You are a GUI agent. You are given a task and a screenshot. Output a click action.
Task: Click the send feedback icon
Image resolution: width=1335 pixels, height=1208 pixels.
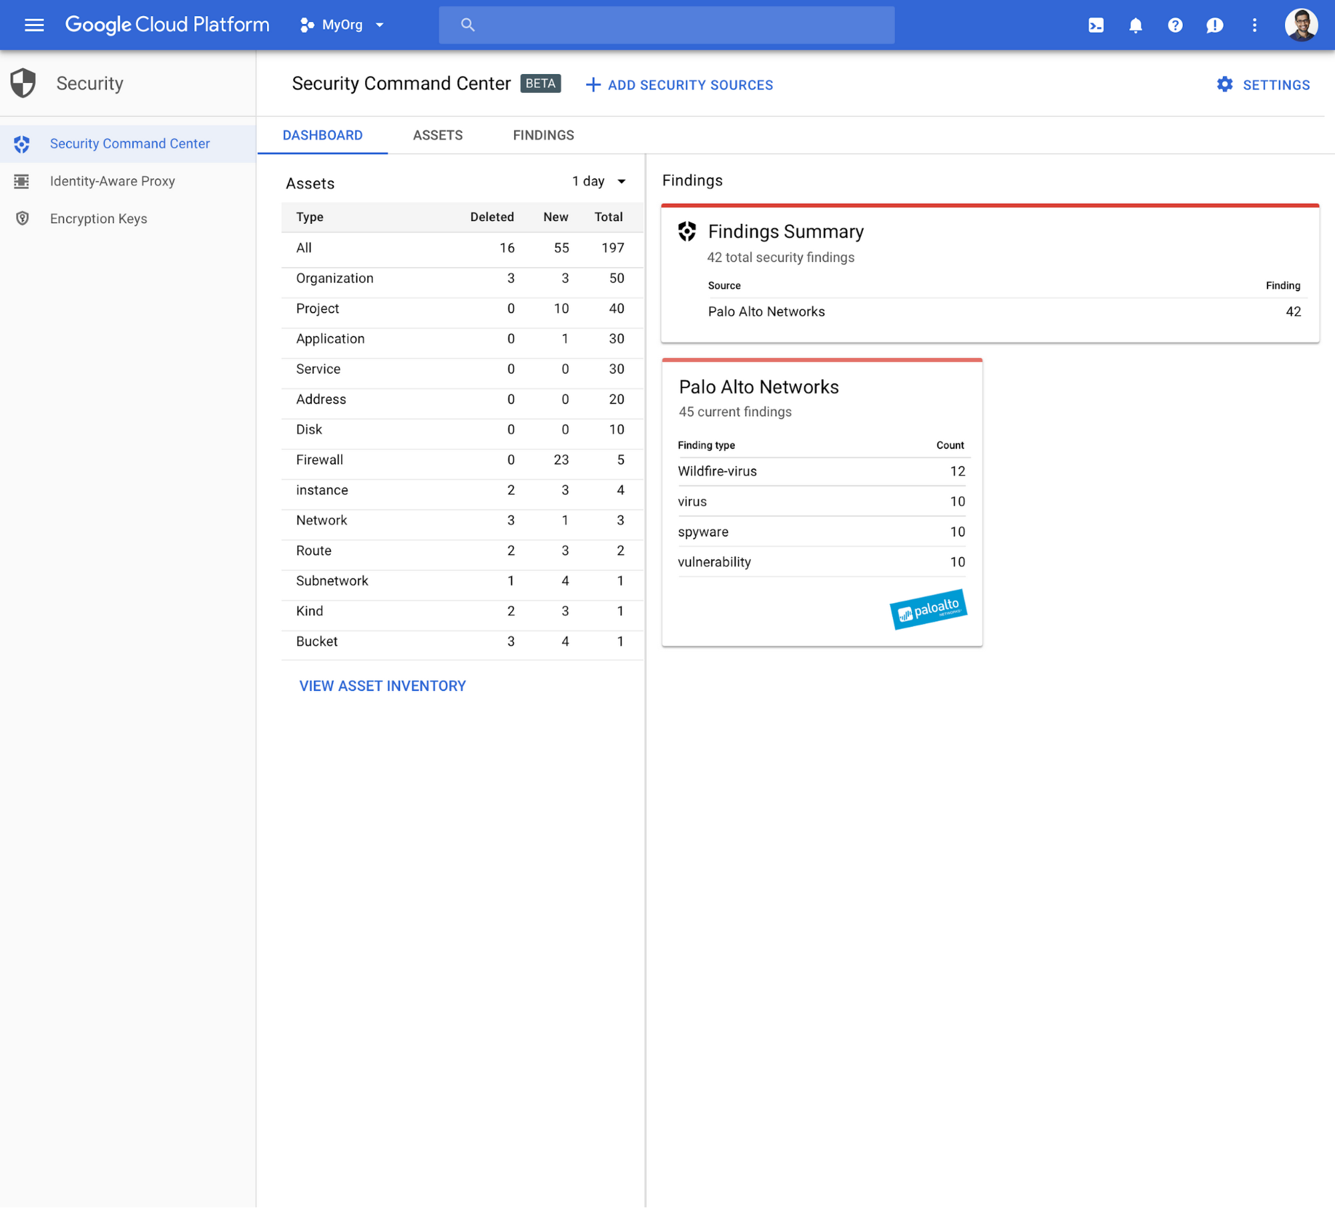(x=1215, y=25)
